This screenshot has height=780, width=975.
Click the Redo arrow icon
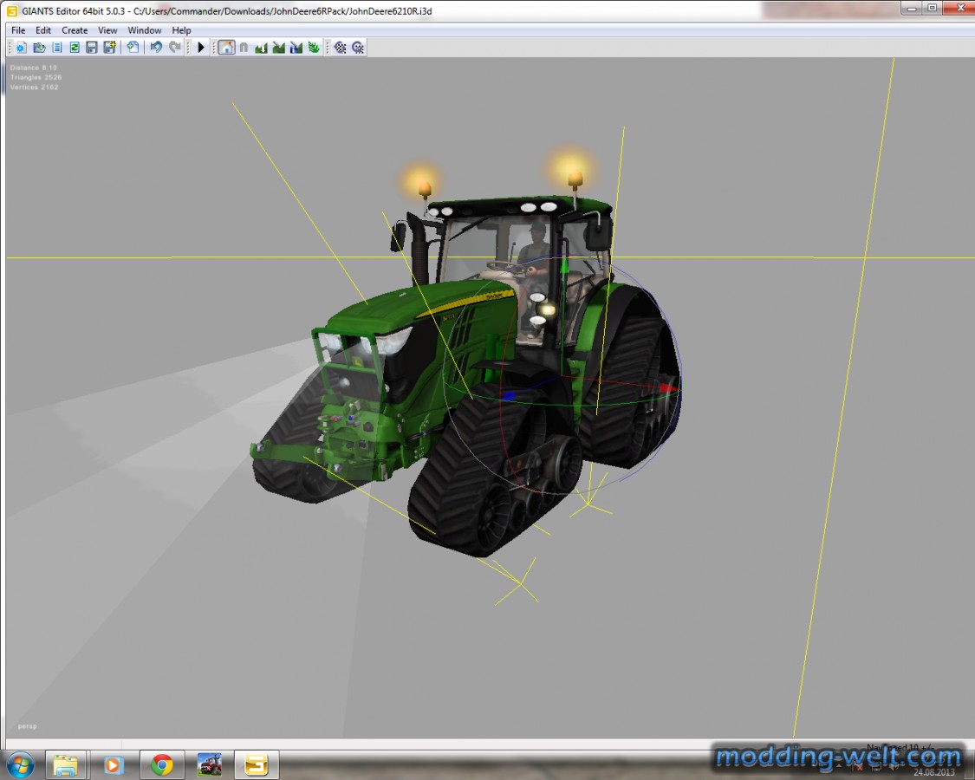(x=175, y=48)
